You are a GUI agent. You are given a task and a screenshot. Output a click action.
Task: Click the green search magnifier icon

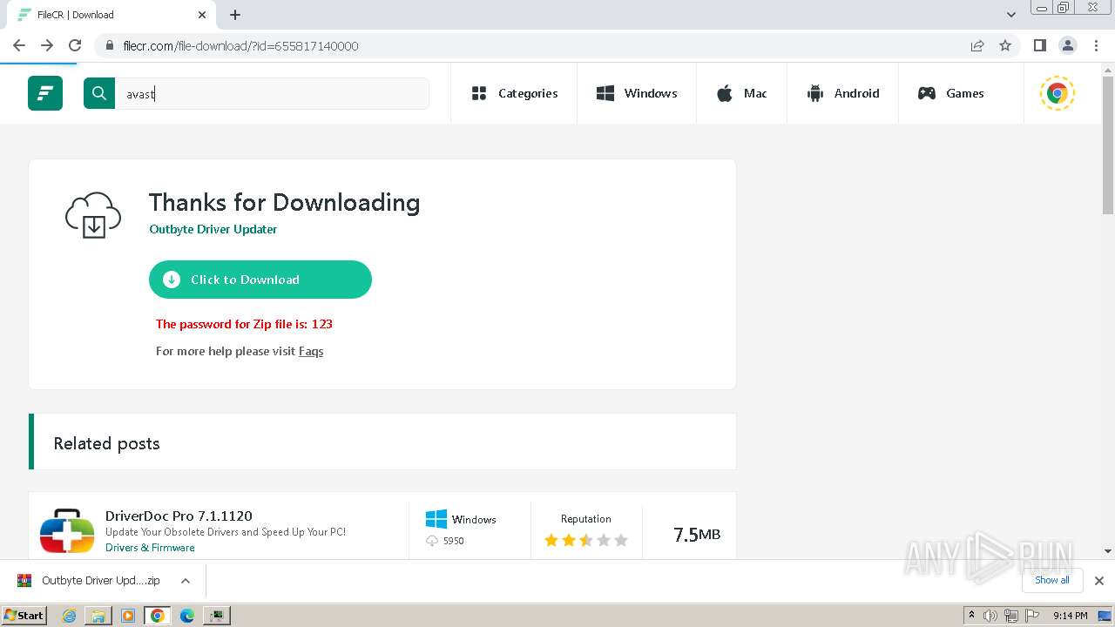click(99, 93)
